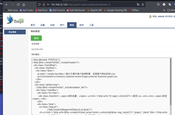Open the 设置 navigation tab
This screenshot has width=175, height=115.
click(43, 25)
